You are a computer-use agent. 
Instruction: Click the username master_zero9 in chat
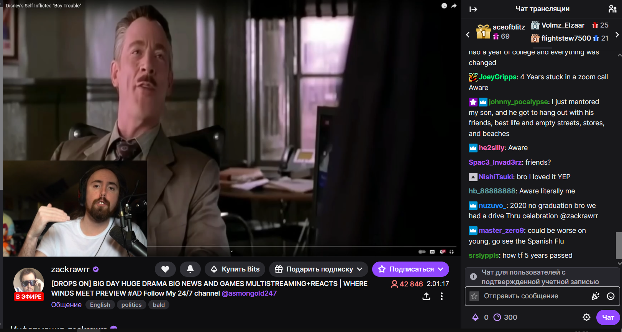click(x=501, y=231)
